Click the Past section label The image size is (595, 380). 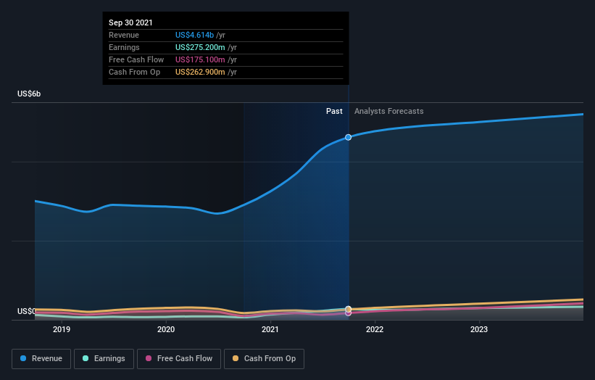point(334,111)
